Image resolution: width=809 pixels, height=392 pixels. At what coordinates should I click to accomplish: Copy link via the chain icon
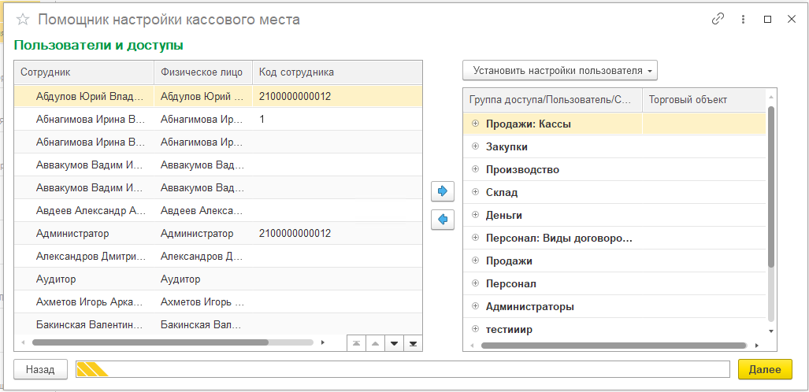[x=718, y=19]
